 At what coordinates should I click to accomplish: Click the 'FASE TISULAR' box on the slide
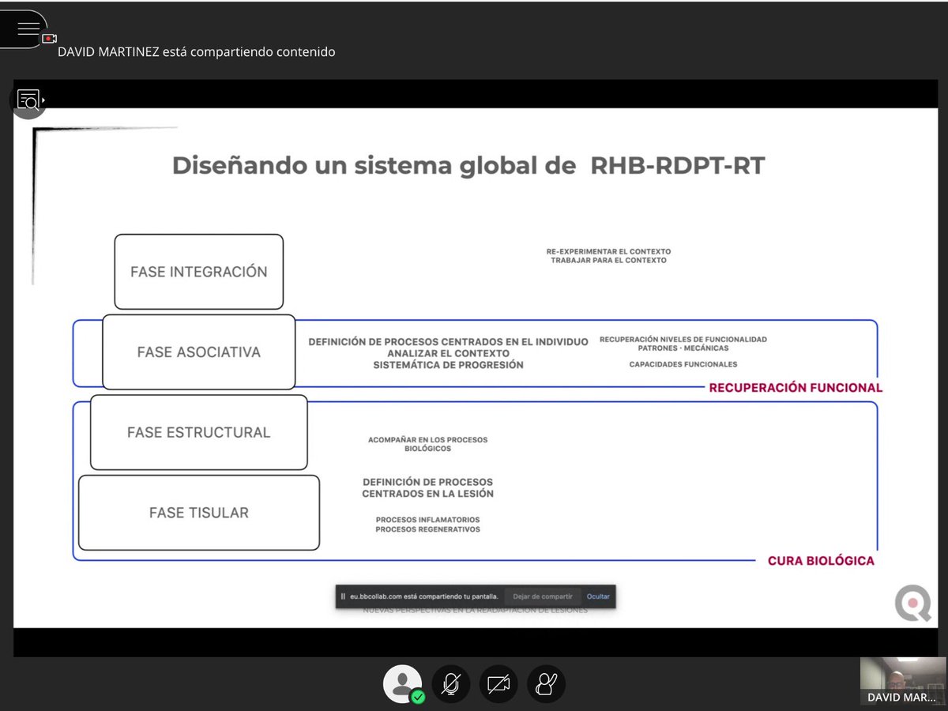coord(199,512)
